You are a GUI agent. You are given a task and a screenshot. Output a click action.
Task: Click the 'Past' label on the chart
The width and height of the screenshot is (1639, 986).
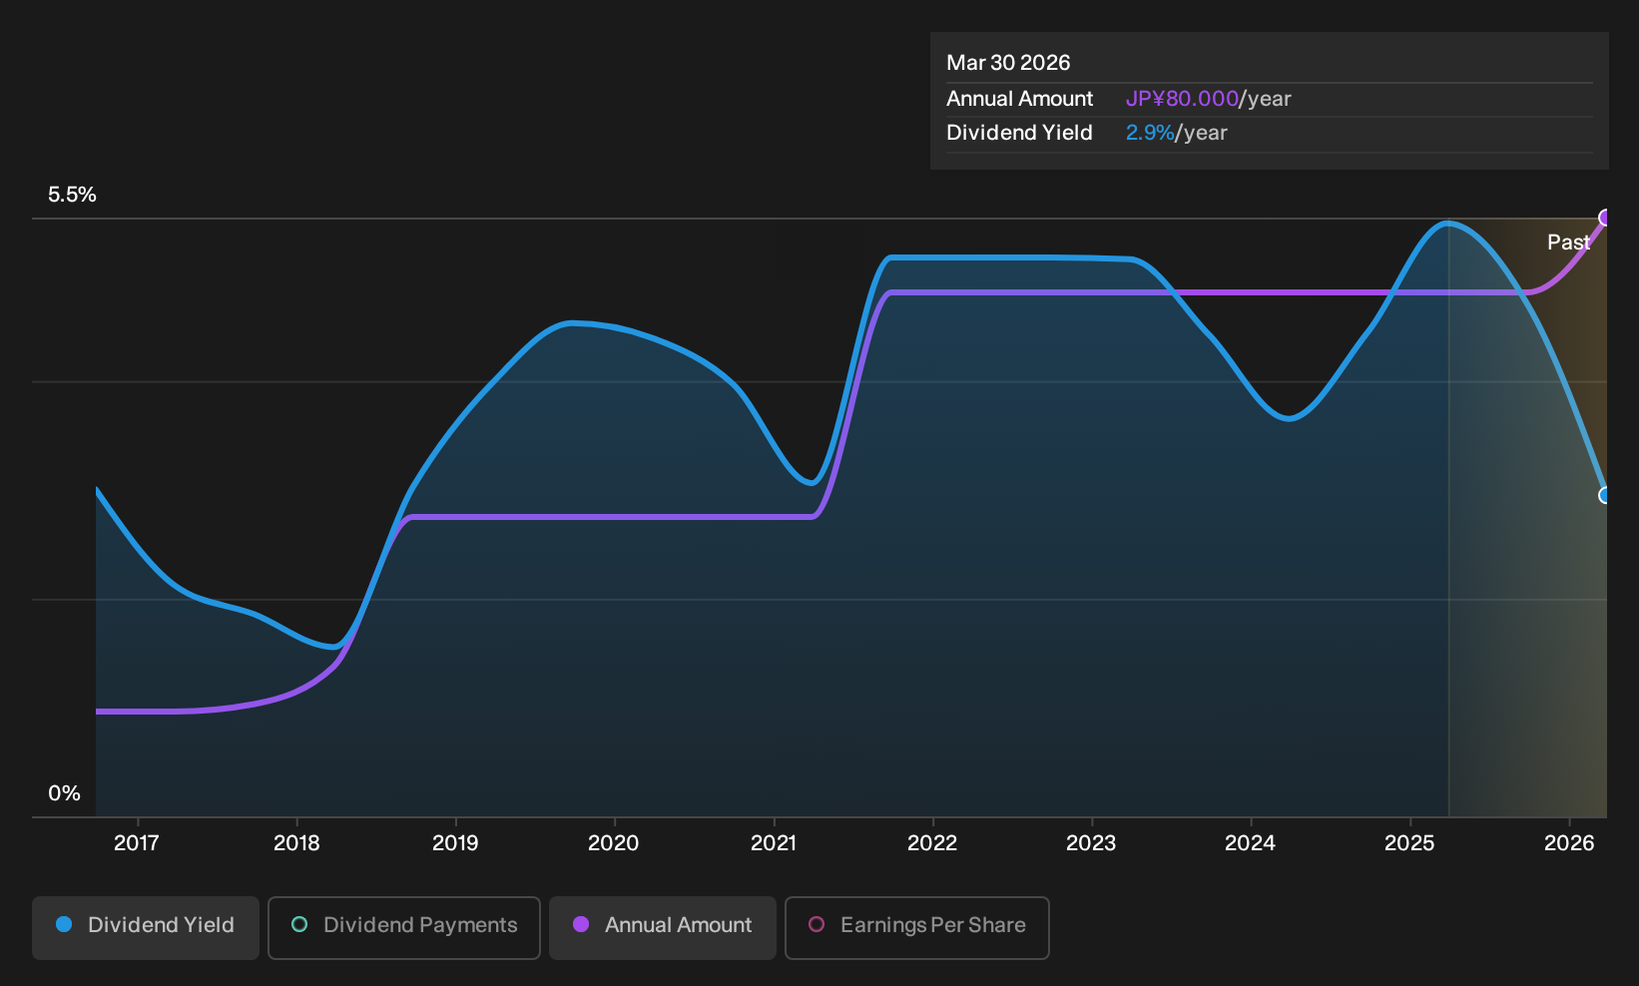click(1568, 242)
